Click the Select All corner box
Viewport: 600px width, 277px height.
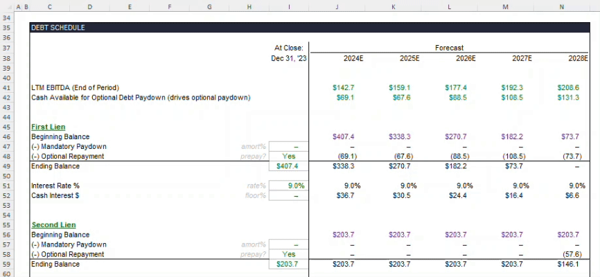(x=5, y=6)
